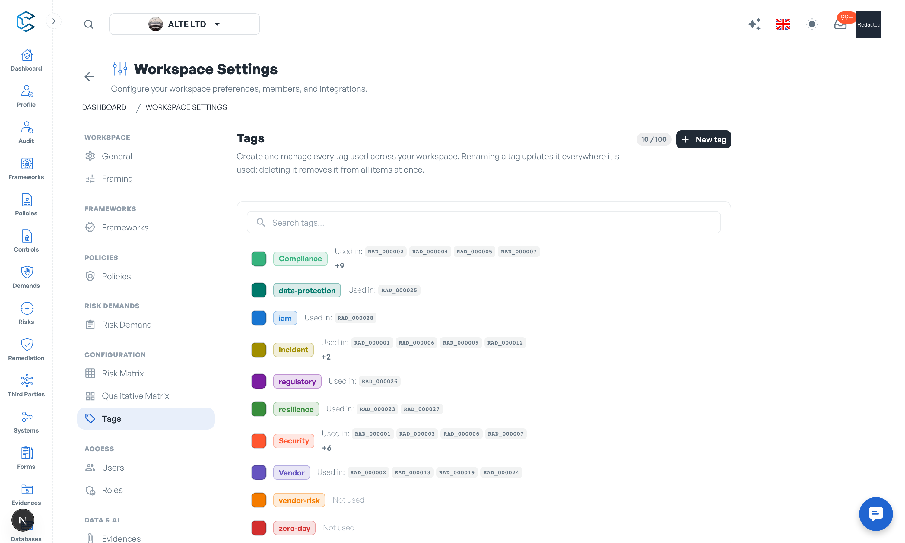Expand Security tag's +6 more usages
Screen dimensions: 905x543
point(327,448)
